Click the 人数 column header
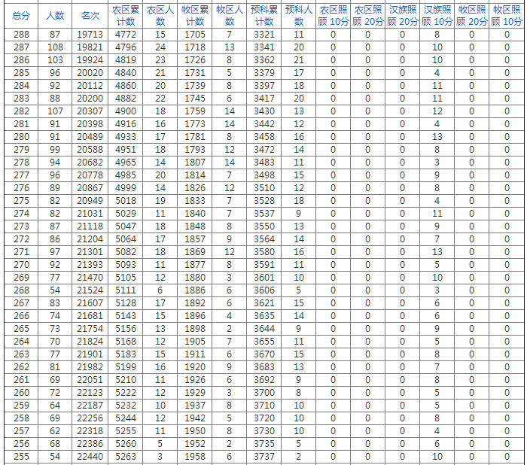Viewport: 527px width, 465px height. (55, 15)
